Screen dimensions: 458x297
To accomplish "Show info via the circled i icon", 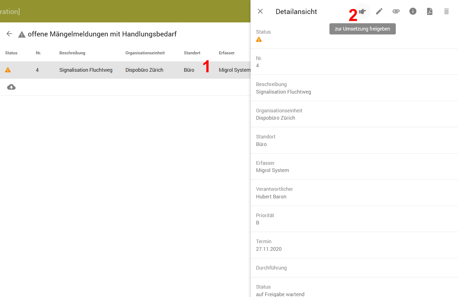I will pos(413,11).
